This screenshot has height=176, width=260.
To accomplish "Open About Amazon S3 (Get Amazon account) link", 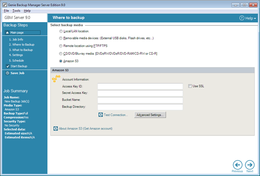I will tap(85, 129).
